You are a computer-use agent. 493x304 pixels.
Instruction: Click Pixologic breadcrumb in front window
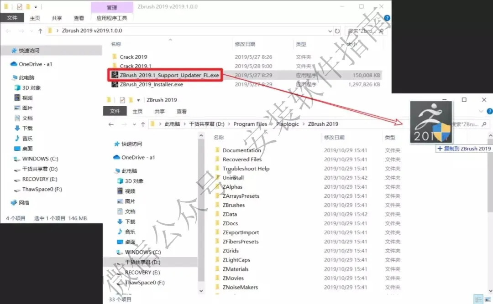(288, 124)
